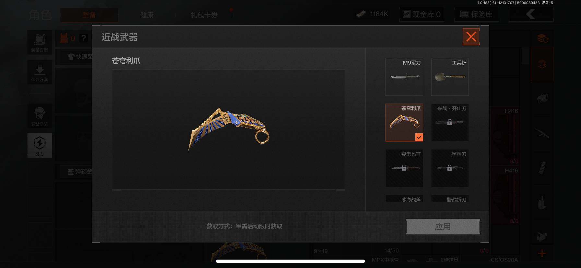Open the 现金库 cash vault

click(422, 14)
